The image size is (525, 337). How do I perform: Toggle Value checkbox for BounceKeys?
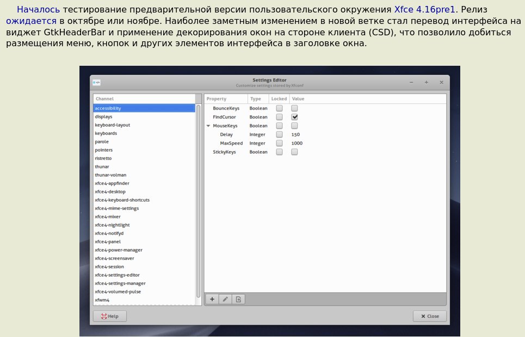[x=294, y=108]
